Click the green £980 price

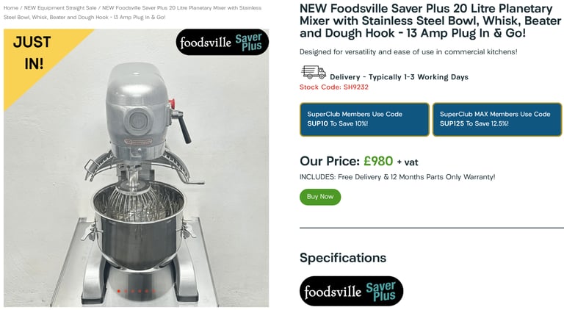point(378,161)
